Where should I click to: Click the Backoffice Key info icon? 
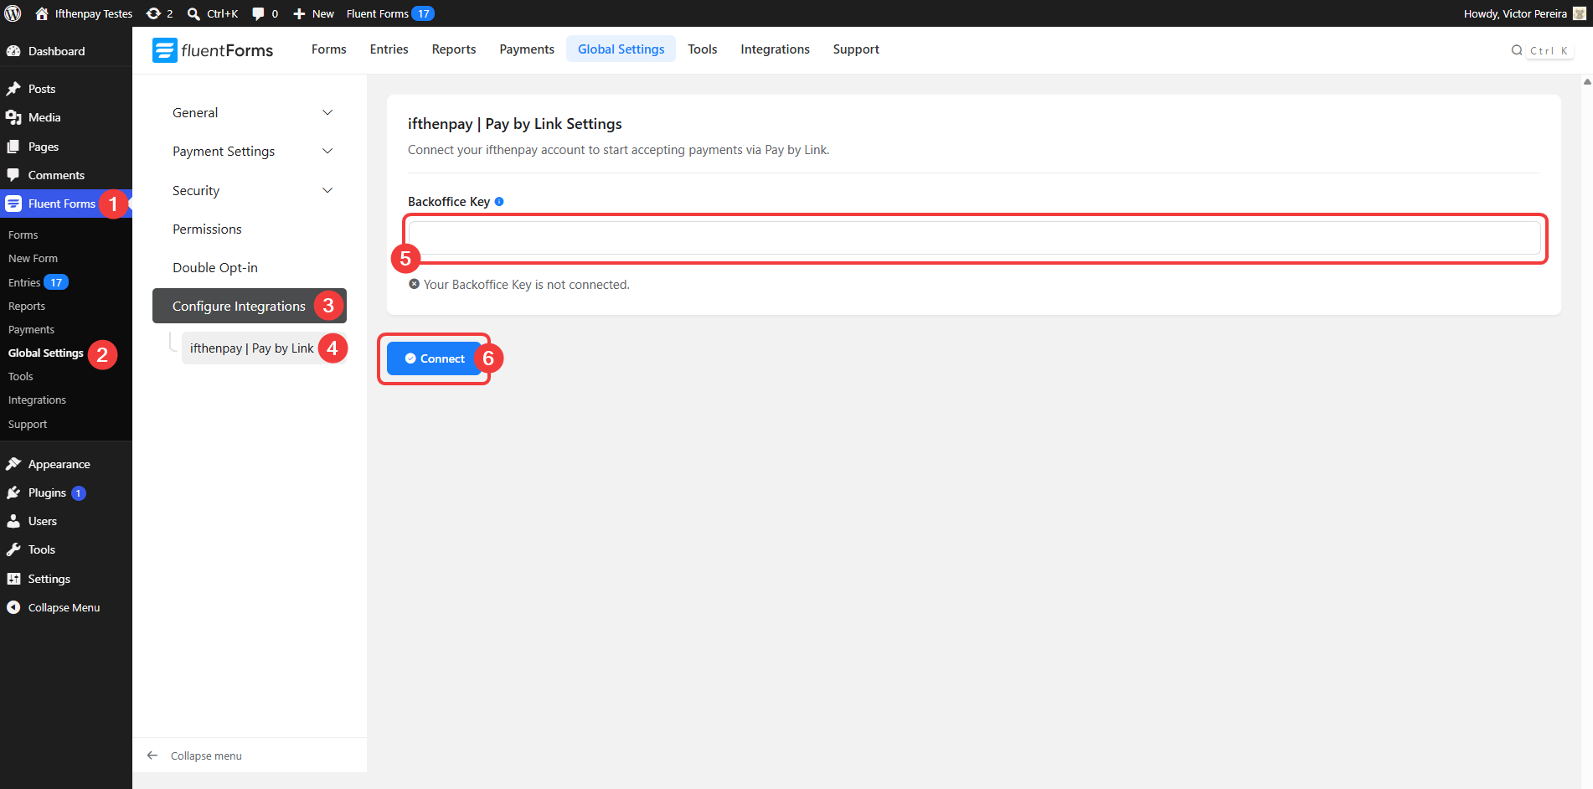click(499, 202)
